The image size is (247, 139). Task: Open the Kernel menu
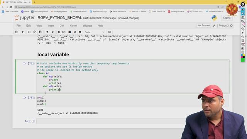pos(73,25)
